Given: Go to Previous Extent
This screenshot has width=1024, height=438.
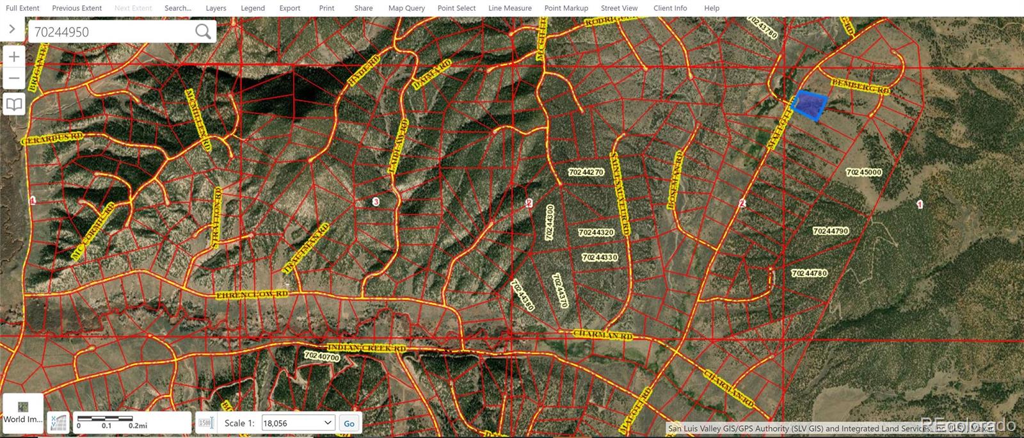Looking at the screenshot, I should point(77,8).
